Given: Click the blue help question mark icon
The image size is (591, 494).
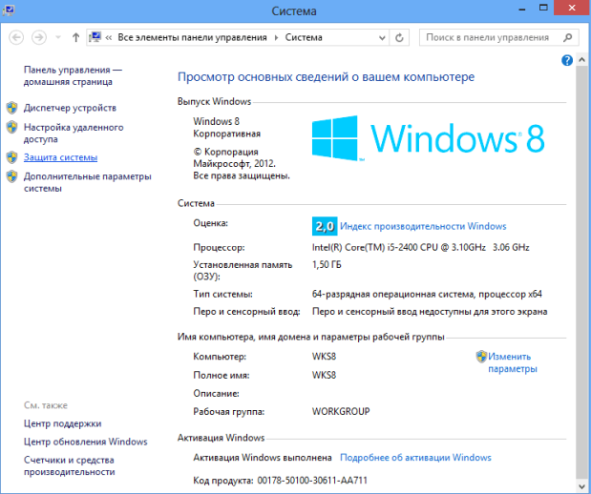Looking at the screenshot, I should (x=567, y=60).
